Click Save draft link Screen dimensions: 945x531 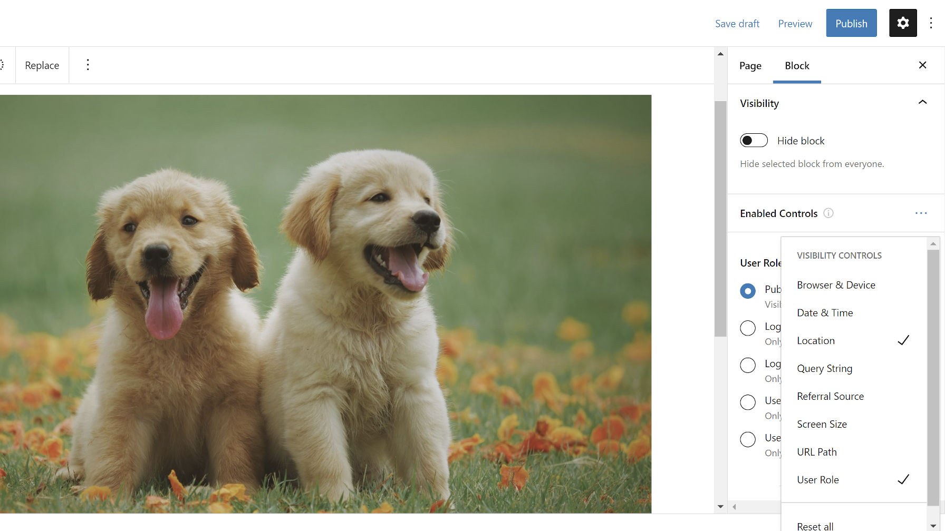click(737, 24)
